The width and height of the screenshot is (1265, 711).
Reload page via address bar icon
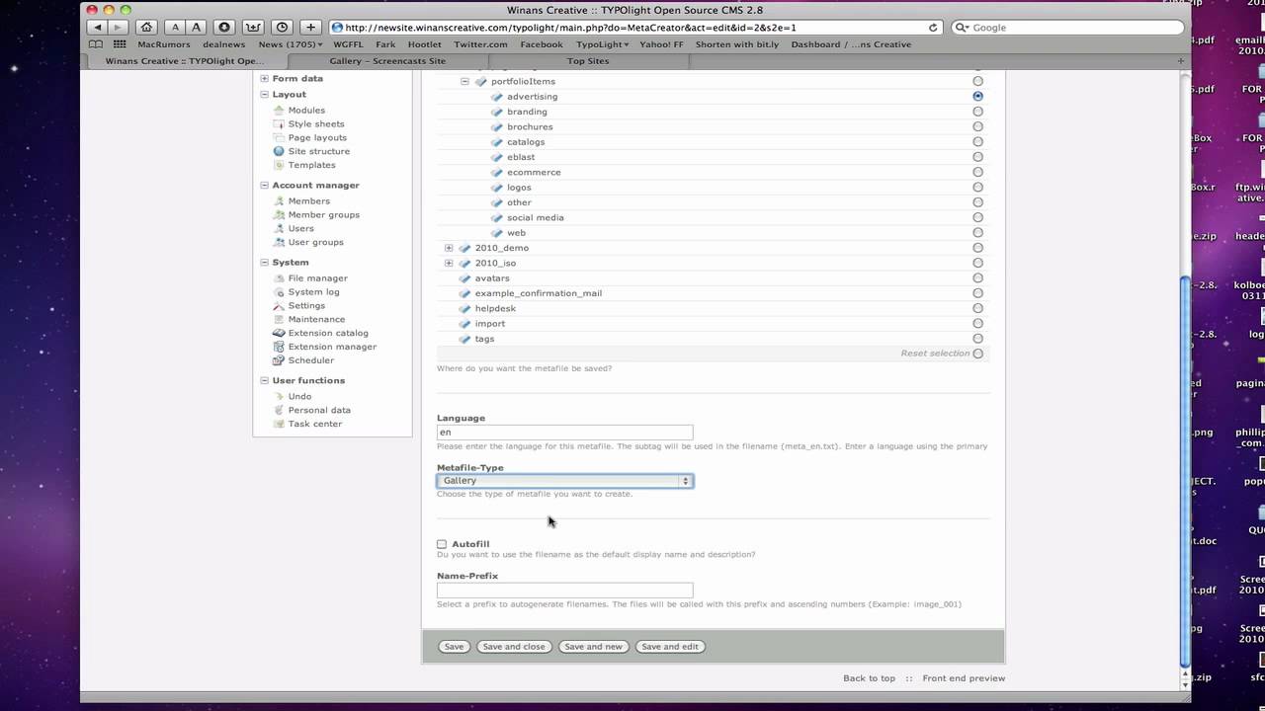pos(933,28)
